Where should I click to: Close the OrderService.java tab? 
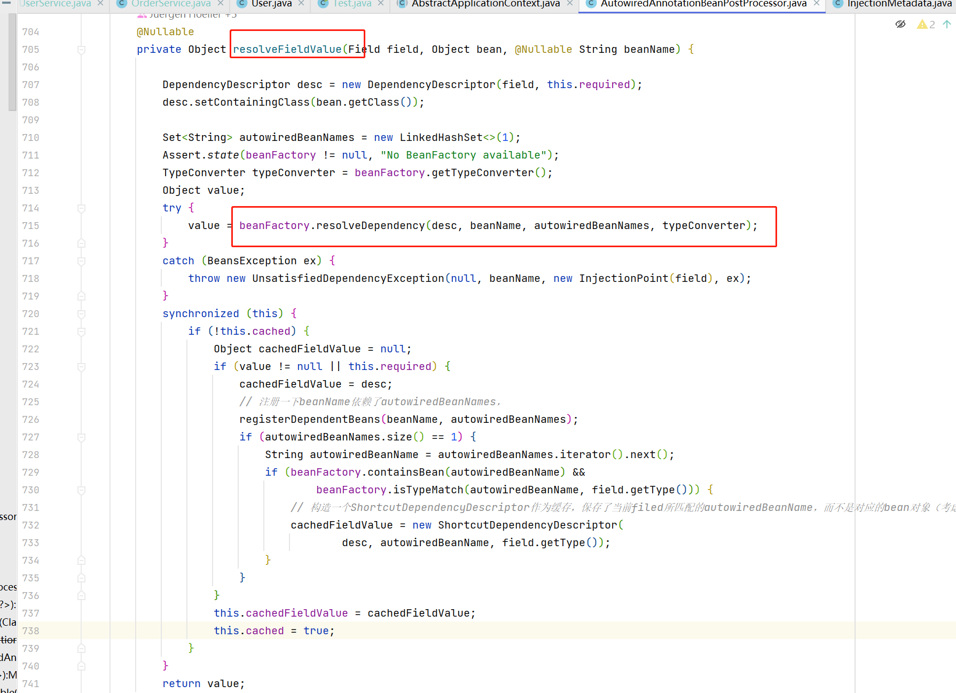click(221, 3)
